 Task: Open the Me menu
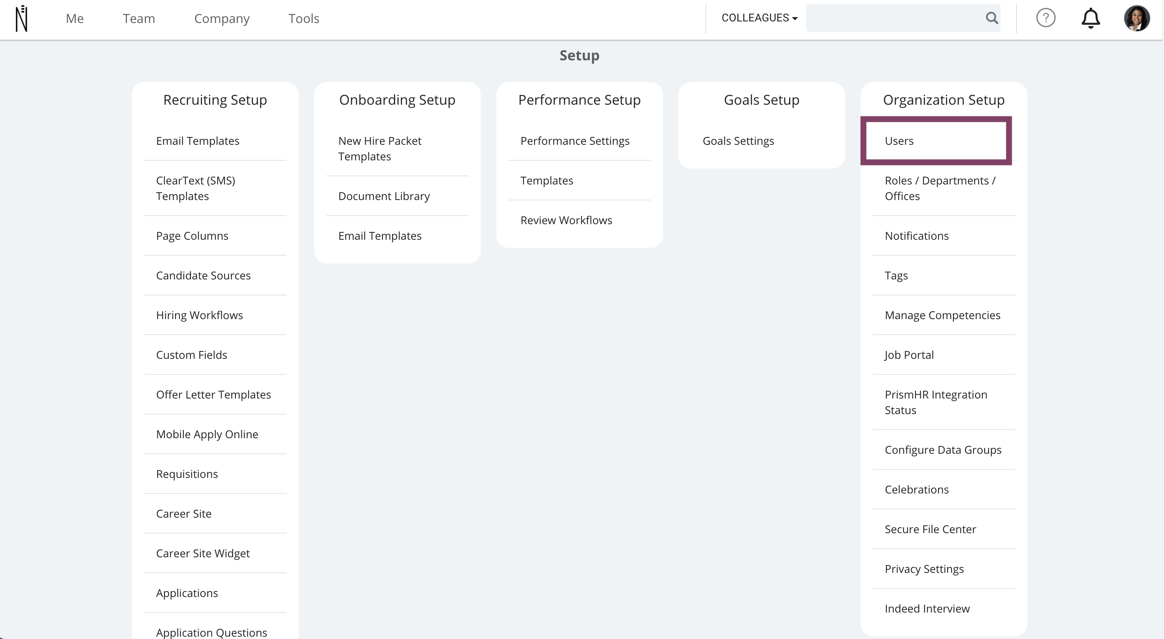(x=75, y=19)
